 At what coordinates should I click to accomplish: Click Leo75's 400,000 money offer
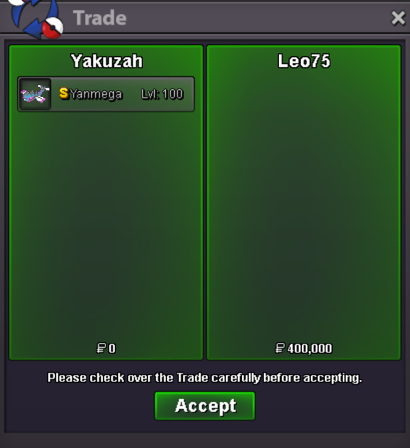(x=310, y=348)
